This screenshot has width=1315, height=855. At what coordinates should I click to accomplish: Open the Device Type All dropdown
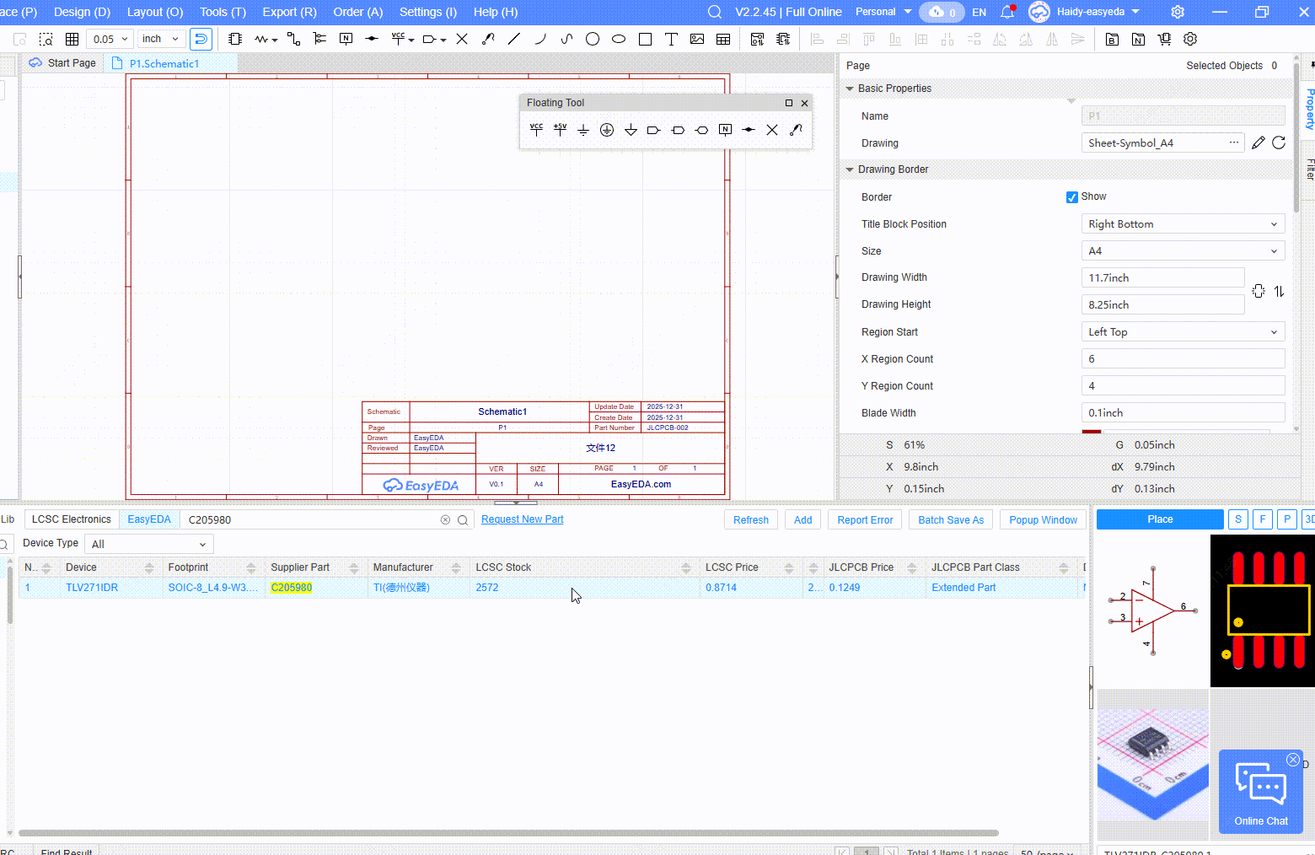(148, 544)
